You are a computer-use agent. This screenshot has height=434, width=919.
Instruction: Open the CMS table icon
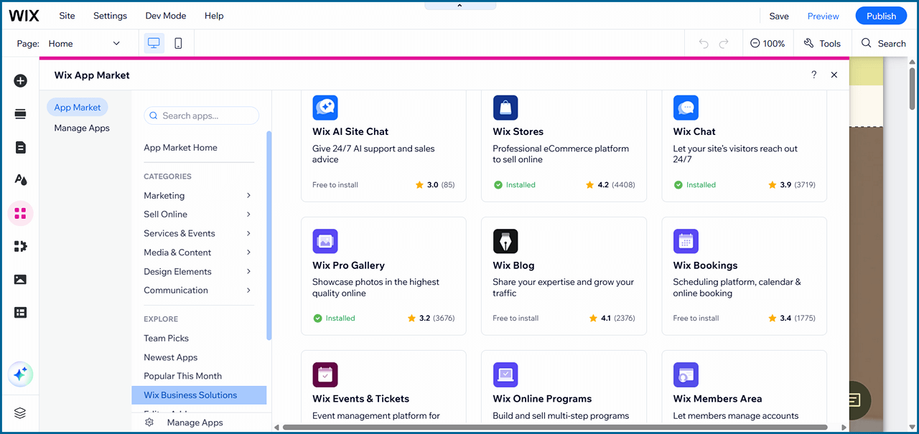click(x=20, y=312)
